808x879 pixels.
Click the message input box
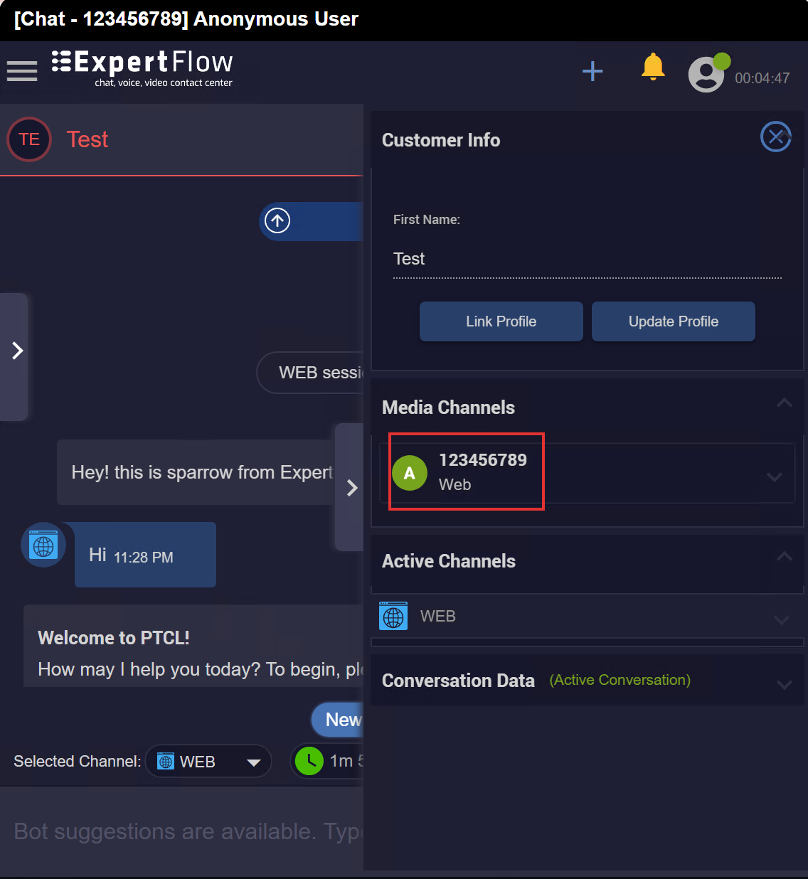pyautogui.click(x=185, y=831)
